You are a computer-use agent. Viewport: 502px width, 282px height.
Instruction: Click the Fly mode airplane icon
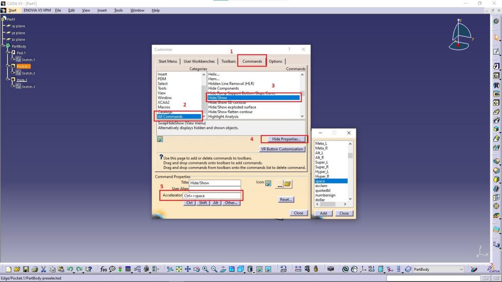point(170,269)
